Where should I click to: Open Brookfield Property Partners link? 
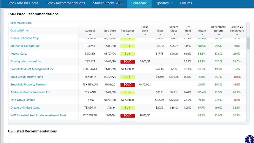tap(29, 85)
